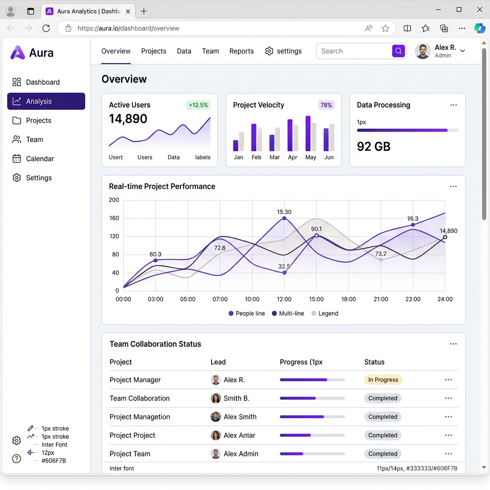This screenshot has height=490, width=490.
Task: Click the search magnifier icon
Action: (x=398, y=51)
